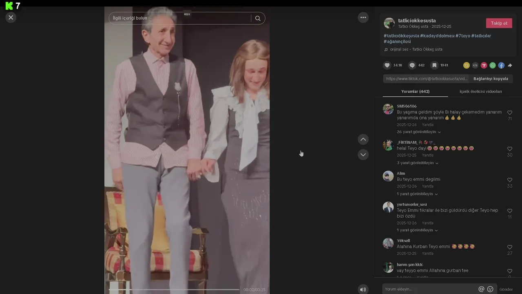
Task: Open Yüksell commenter avatar
Action: [x=388, y=244]
